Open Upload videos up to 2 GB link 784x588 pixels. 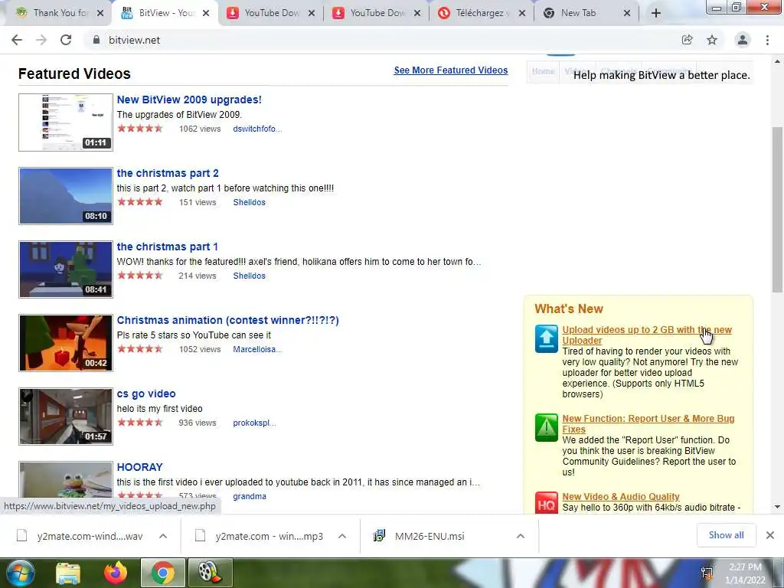(x=646, y=335)
